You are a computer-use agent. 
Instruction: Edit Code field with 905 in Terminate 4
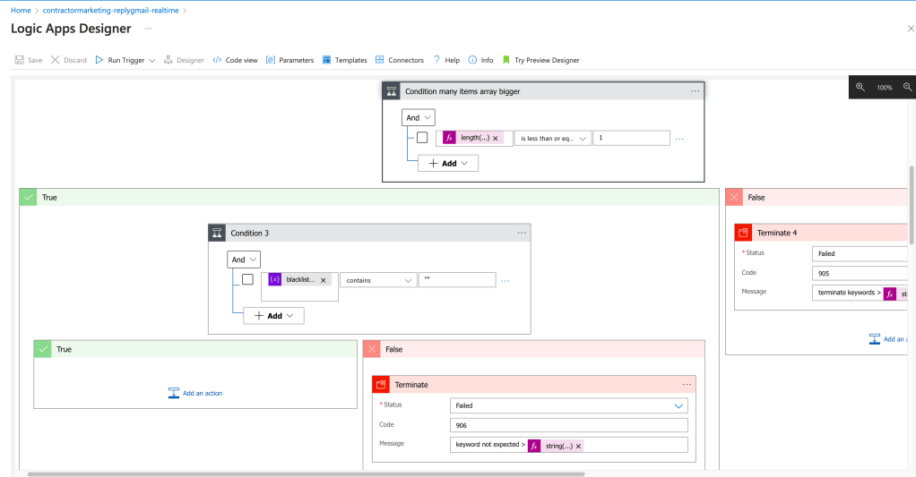[x=860, y=274]
